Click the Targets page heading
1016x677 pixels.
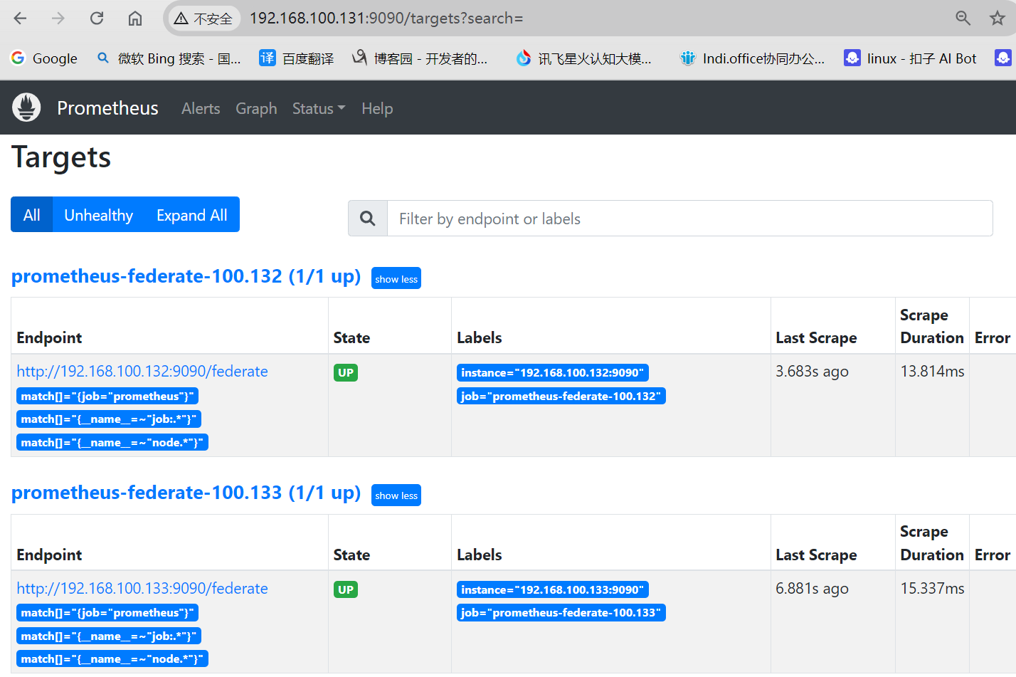(61, 157)
